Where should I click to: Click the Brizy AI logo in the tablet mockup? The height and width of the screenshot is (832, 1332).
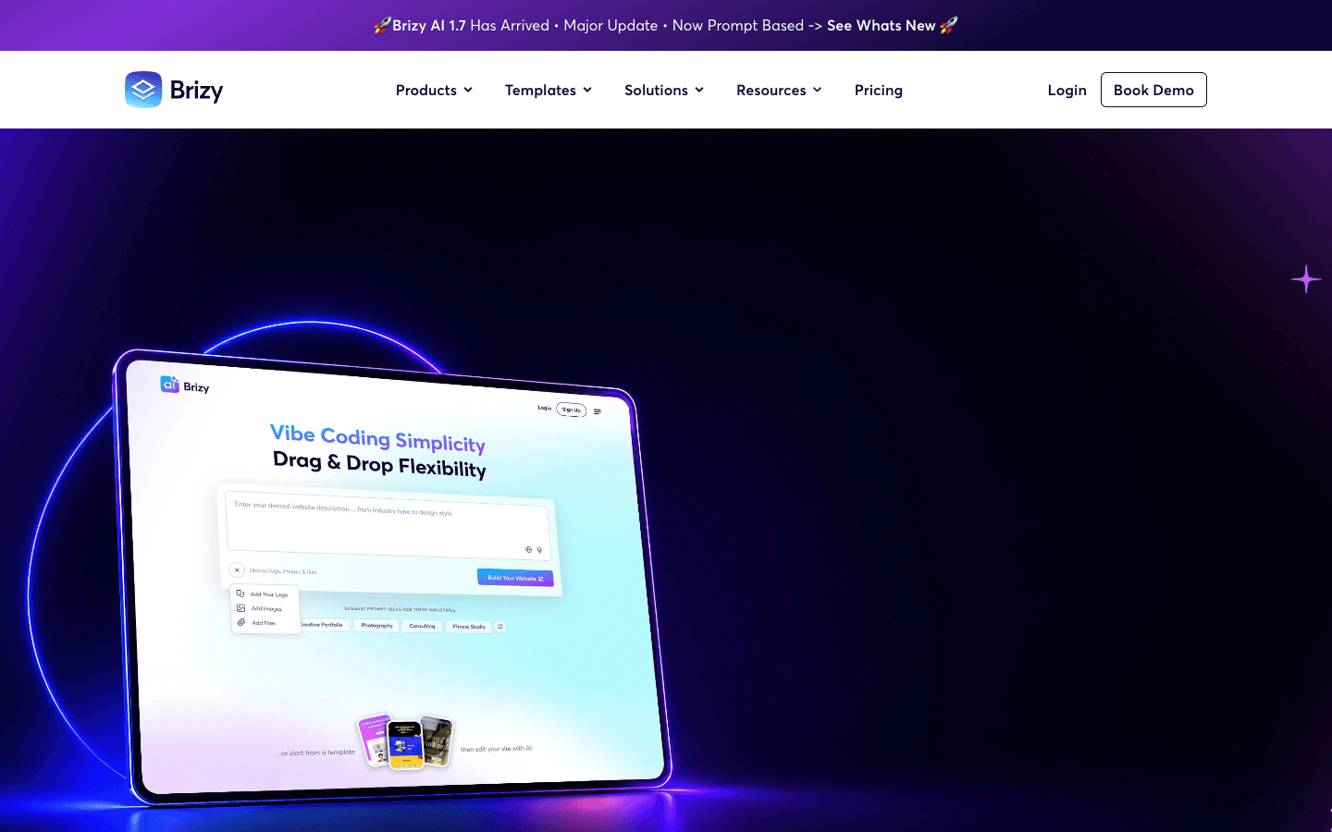pos(185,385)
